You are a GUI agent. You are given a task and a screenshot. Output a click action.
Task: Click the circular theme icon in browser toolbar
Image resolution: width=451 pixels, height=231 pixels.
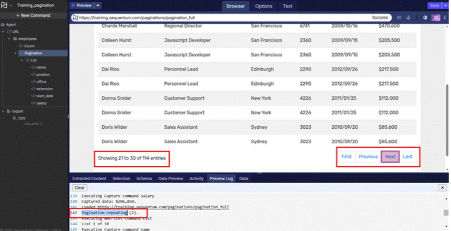click(426, 17)
